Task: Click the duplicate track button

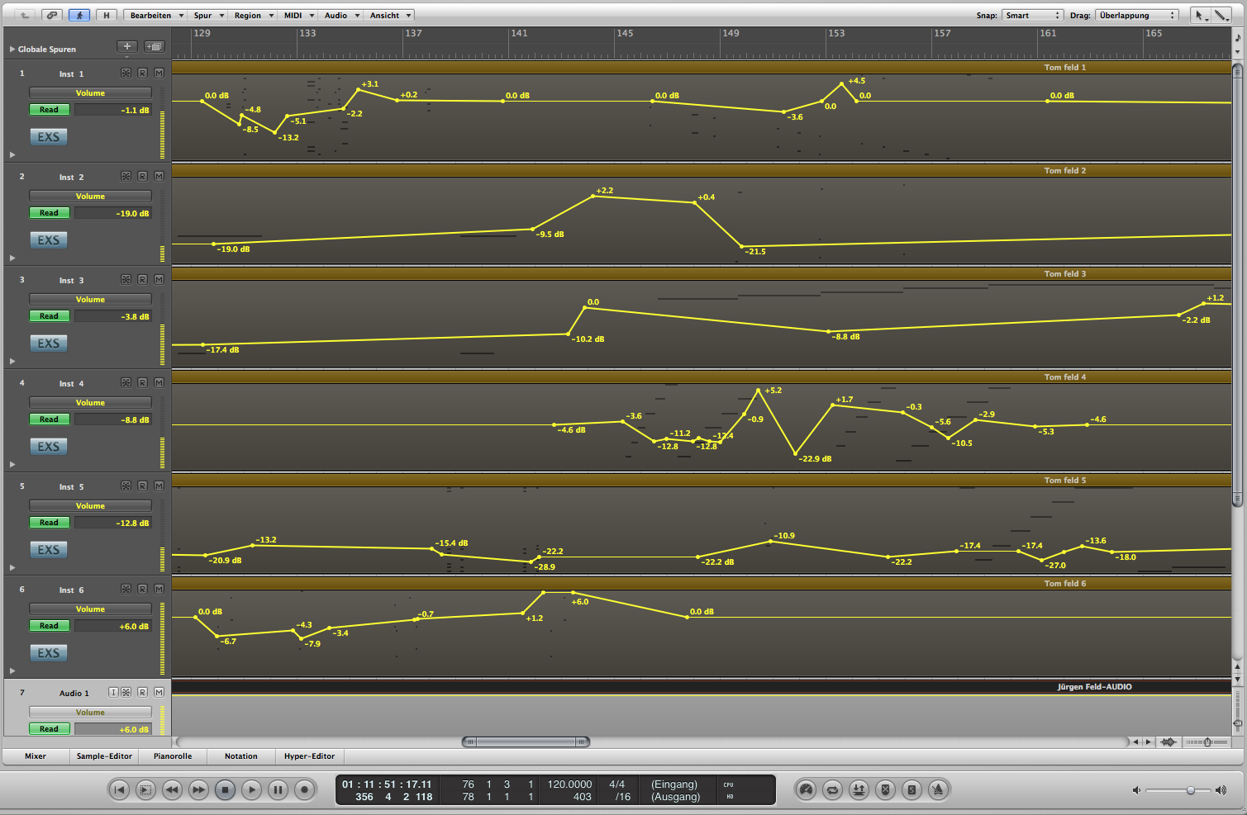Action: (154, 47)
